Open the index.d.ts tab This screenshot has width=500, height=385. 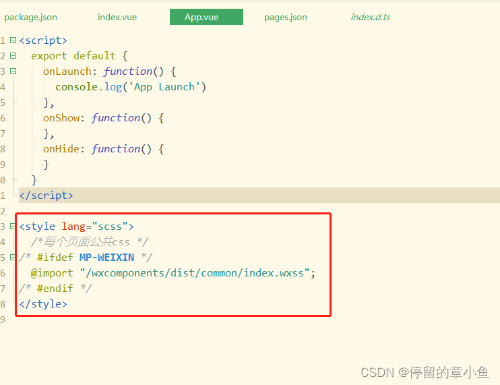[370, 18]
